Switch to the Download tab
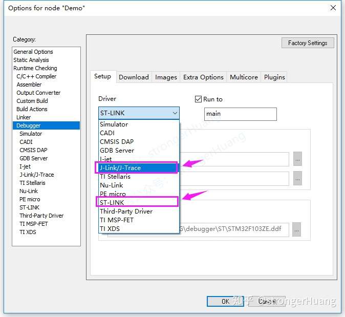Viewport: 345px width, 317px height. (134, 77)
